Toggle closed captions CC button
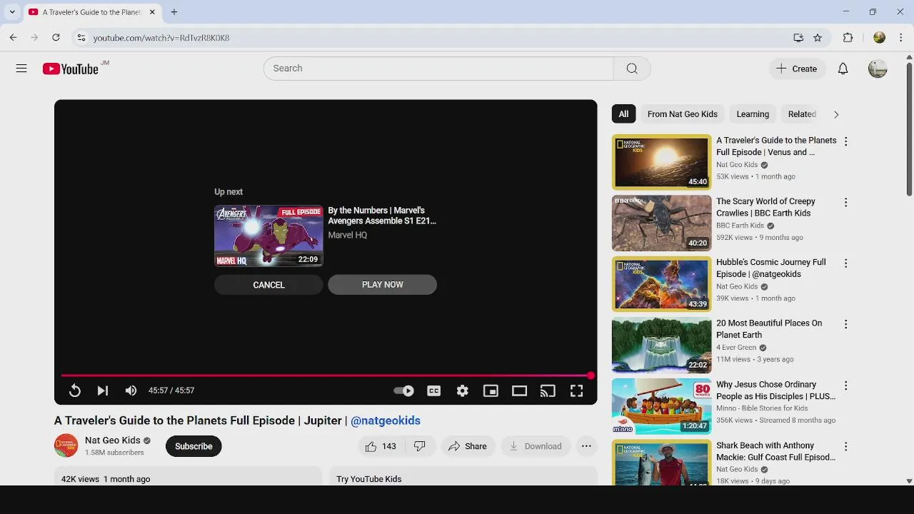 click(x=433, y=390)
